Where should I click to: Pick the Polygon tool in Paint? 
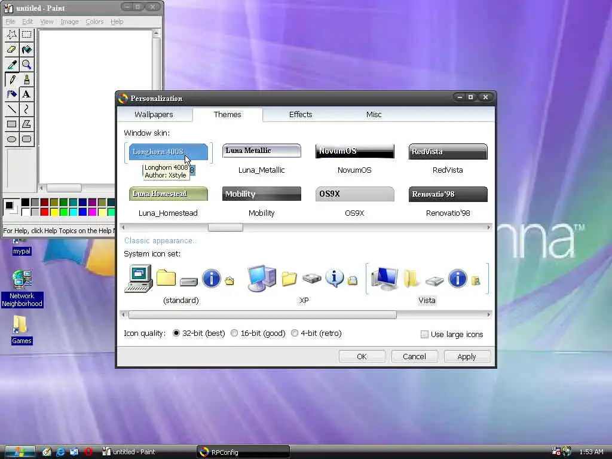[26, 124]
